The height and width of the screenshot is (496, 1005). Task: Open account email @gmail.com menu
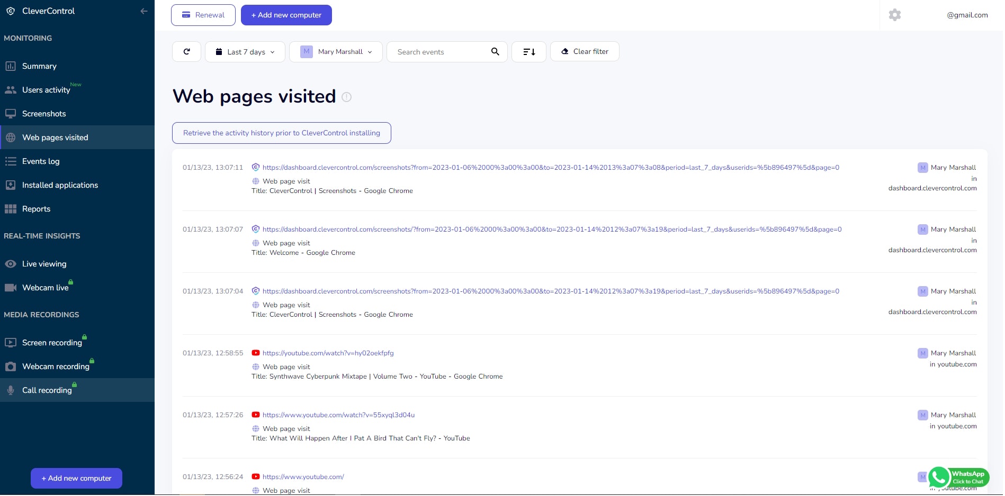[x=967, y=15]
